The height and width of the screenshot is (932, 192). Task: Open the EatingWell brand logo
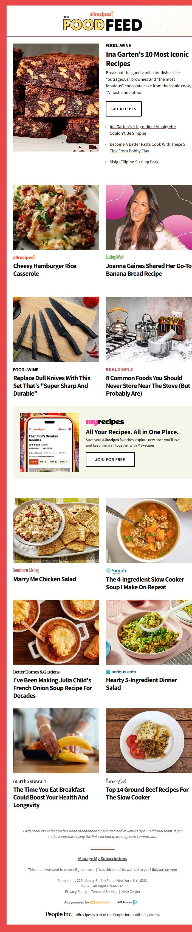115,257
